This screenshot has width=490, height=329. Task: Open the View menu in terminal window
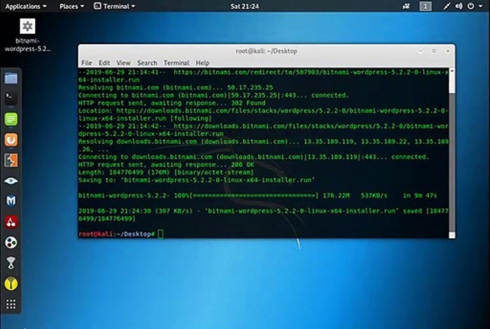point(123,63)
